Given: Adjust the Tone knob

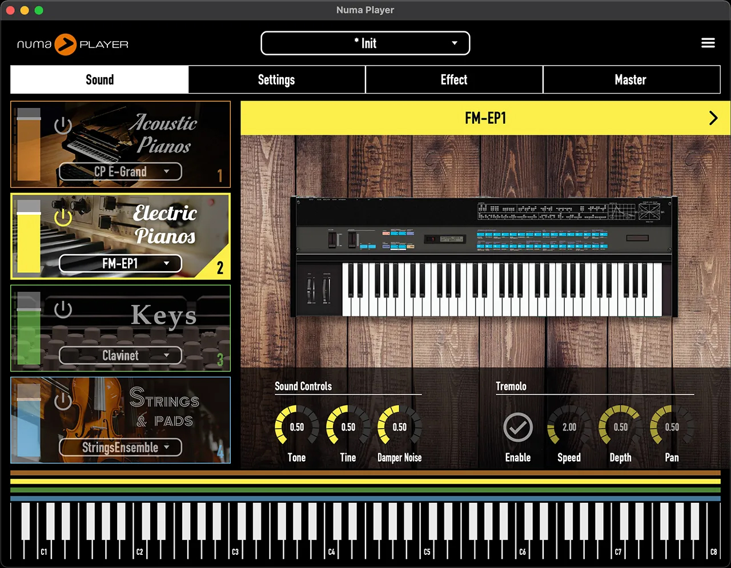Looking at the screenshot, I should click(x=296, y=426).
